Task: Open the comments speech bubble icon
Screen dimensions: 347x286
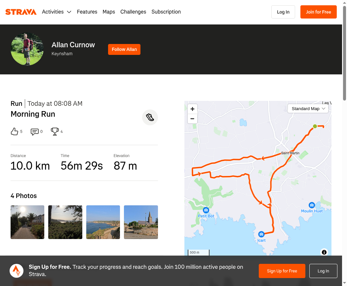Action: click(x=35, y=132)
